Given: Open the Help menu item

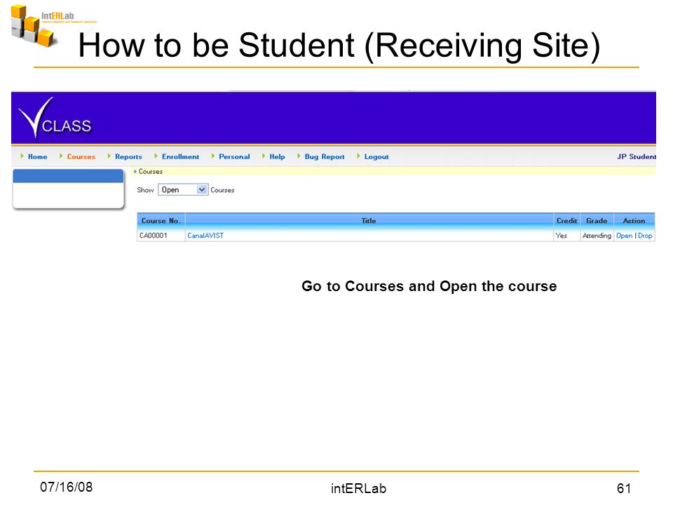Looking at the screenshot, I should tap(278, 156).
